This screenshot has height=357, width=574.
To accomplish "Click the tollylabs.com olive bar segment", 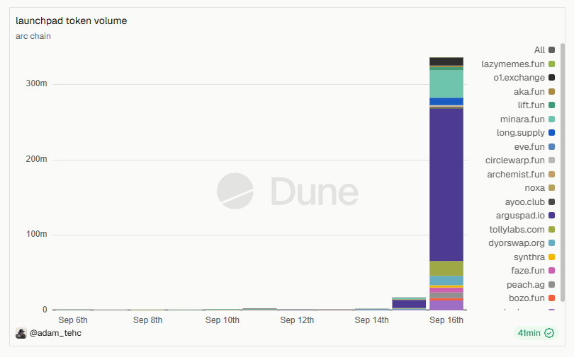I will pyautogui.click(x=446, y=269).
